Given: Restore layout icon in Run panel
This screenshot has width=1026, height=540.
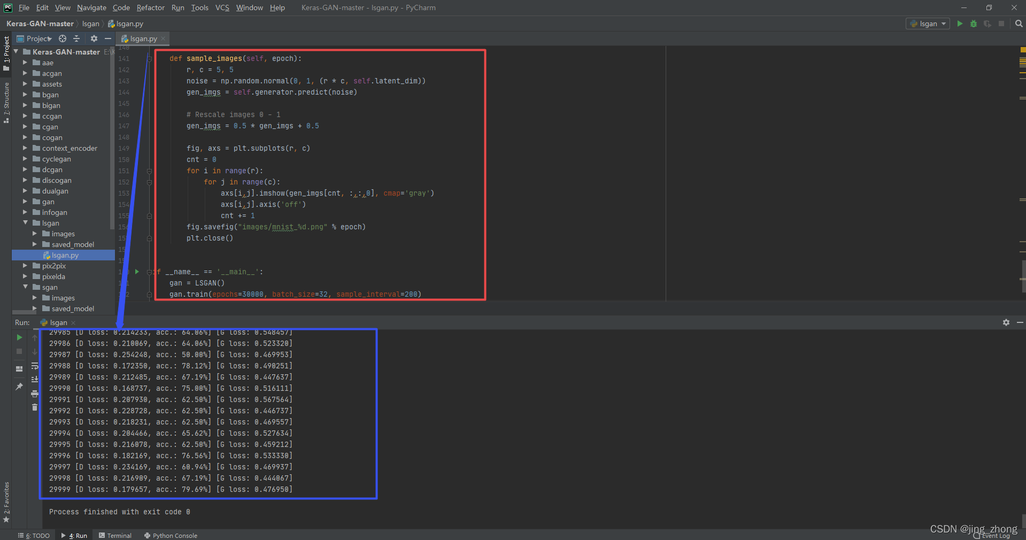Looking at the screenshot, I should 19,369.
